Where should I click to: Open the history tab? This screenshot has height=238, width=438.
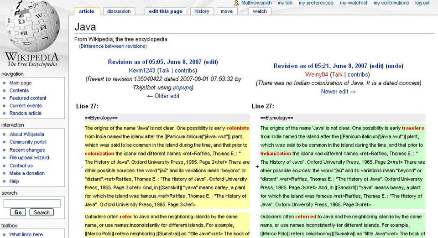pyautogui.click(x=202, y=11)
